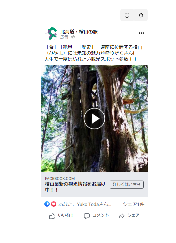The height and width of the screenshot is (243, 176).
Task: Open the 北海道・檜山の旅 page name link
Action: [x=79, y=32]
